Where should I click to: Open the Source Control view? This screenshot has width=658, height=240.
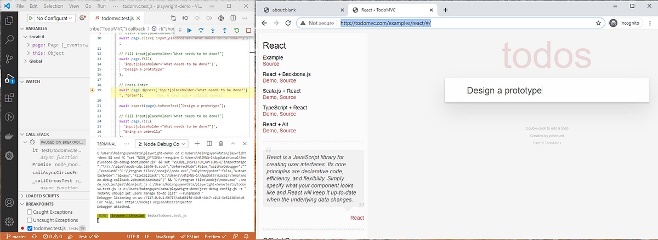[9, 58]
